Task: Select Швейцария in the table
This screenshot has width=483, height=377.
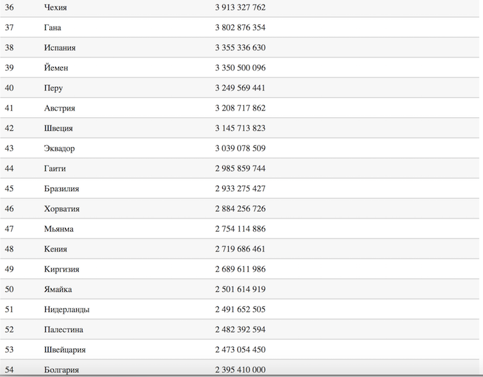Action: (x=64, y=350)
